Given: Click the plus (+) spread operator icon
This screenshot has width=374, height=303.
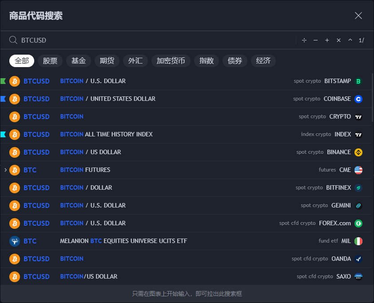Looking at the screenshot, I should coord(327,40).
